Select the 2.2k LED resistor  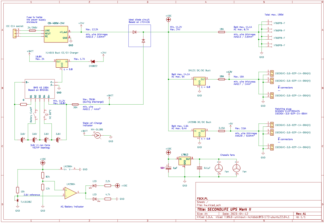click(108, 185)
